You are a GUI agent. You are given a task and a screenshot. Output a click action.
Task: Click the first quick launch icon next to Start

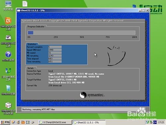click(x=14, y=122)
